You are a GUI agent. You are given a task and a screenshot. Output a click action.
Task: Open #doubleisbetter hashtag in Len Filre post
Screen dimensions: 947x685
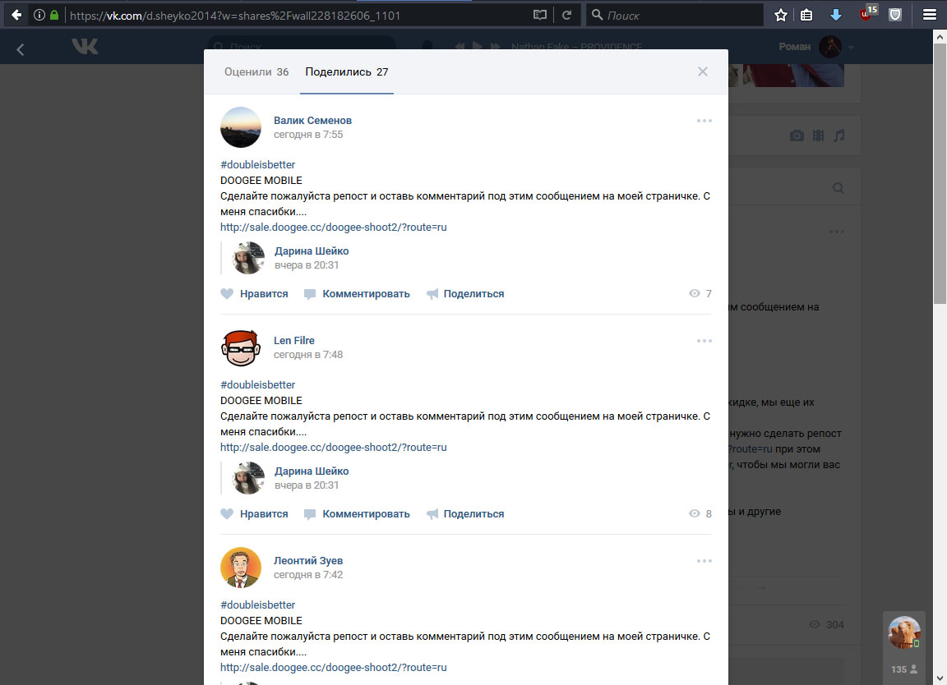tap(258, 385)
